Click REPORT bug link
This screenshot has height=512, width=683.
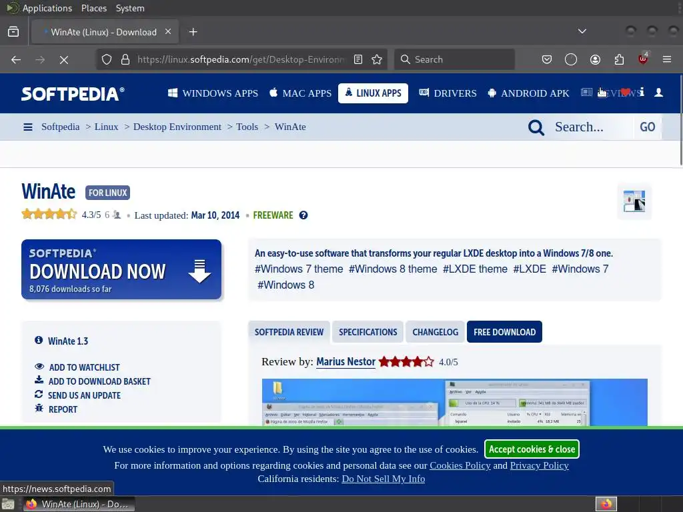(63, 409)
